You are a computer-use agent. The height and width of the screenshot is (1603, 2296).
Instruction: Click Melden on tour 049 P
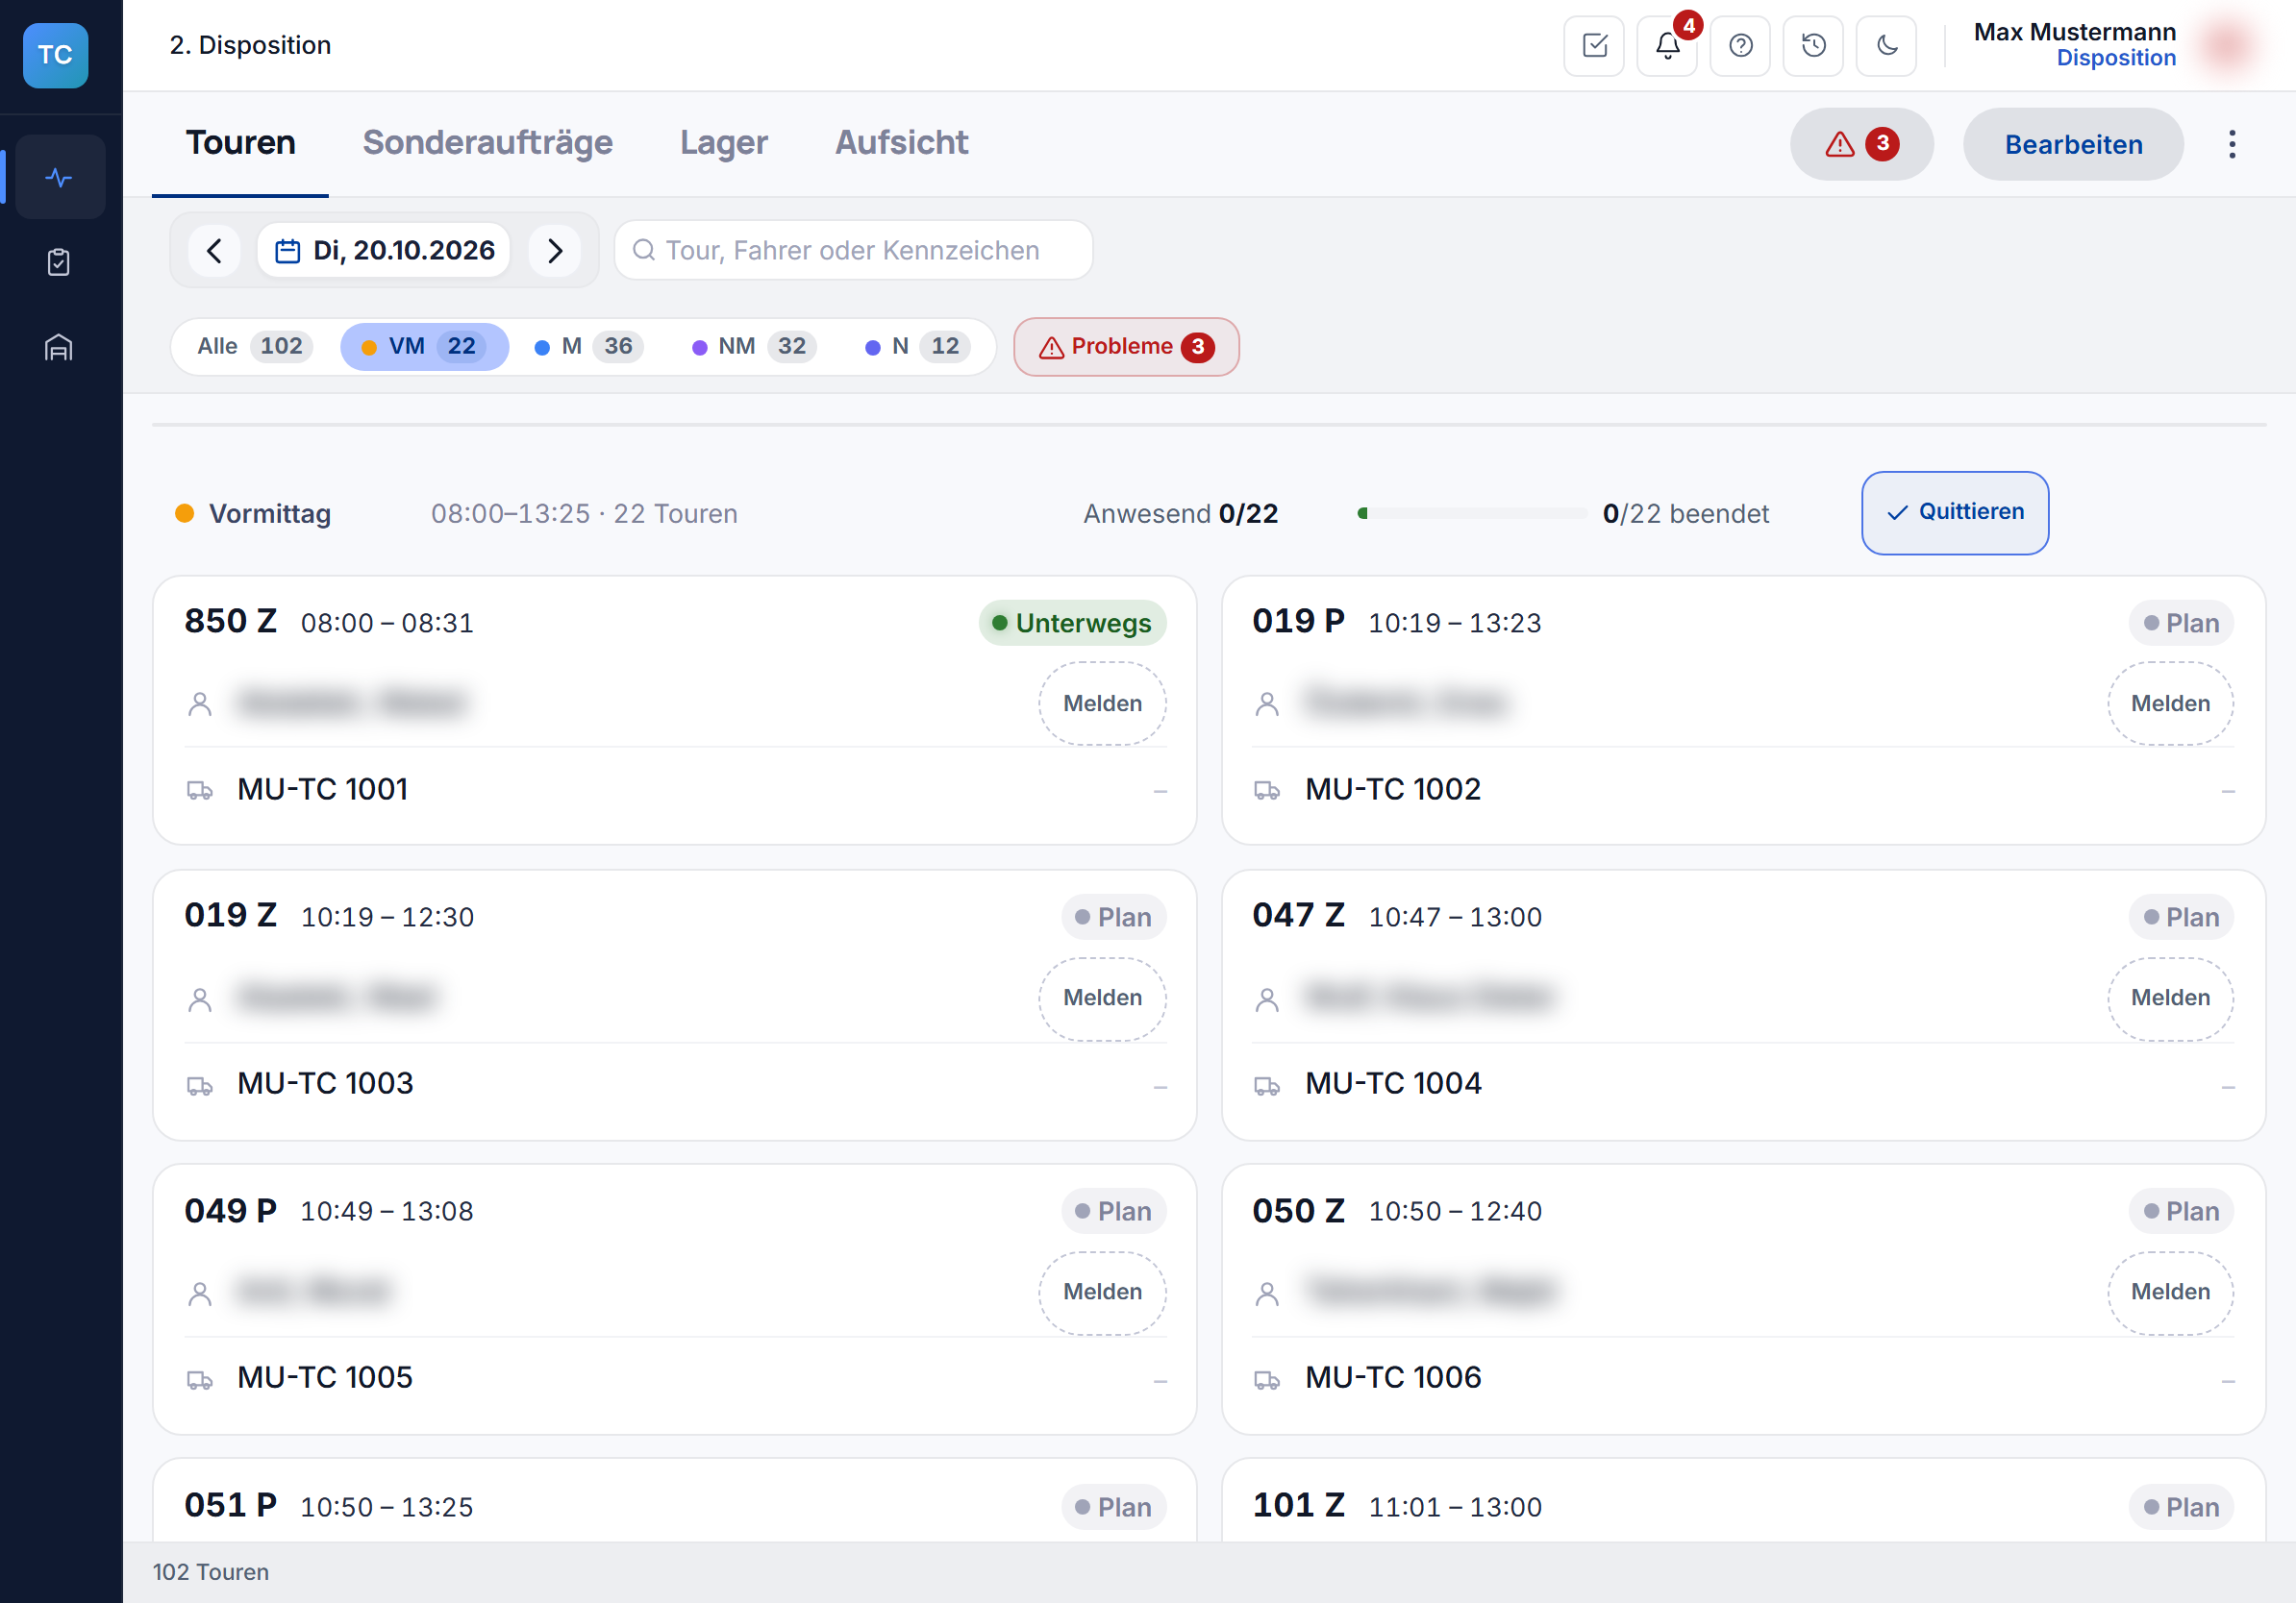click(x=1103, y=1292)
